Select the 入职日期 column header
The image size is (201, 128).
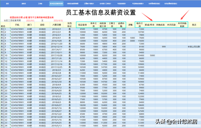(57, 25)
